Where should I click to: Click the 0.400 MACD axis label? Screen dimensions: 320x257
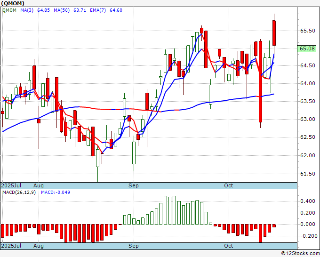pos(308,201)
